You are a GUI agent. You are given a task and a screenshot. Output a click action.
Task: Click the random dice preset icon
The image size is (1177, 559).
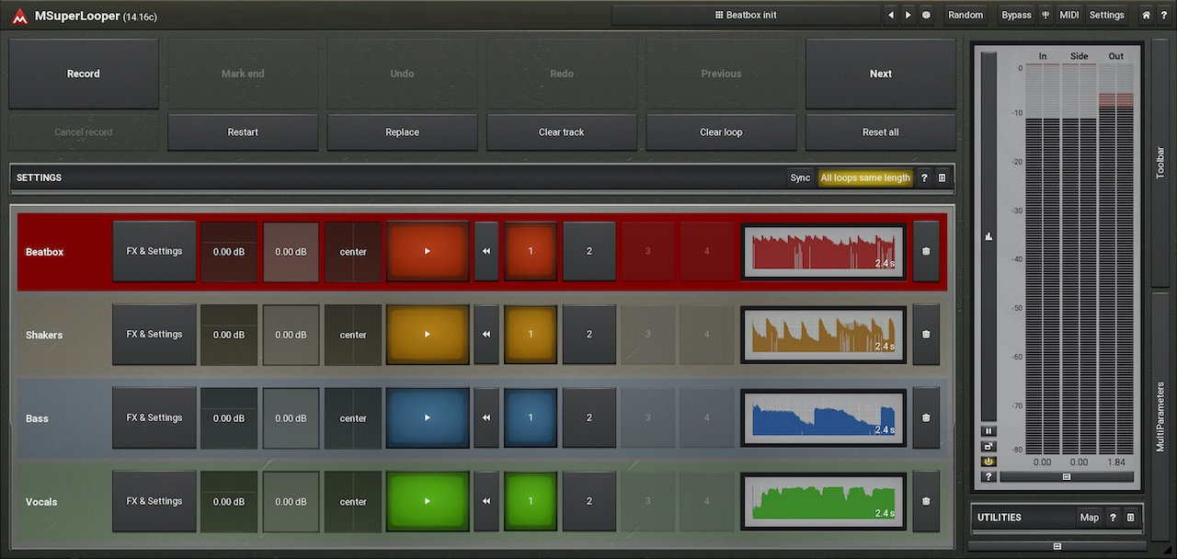click(x=926, y=15)
